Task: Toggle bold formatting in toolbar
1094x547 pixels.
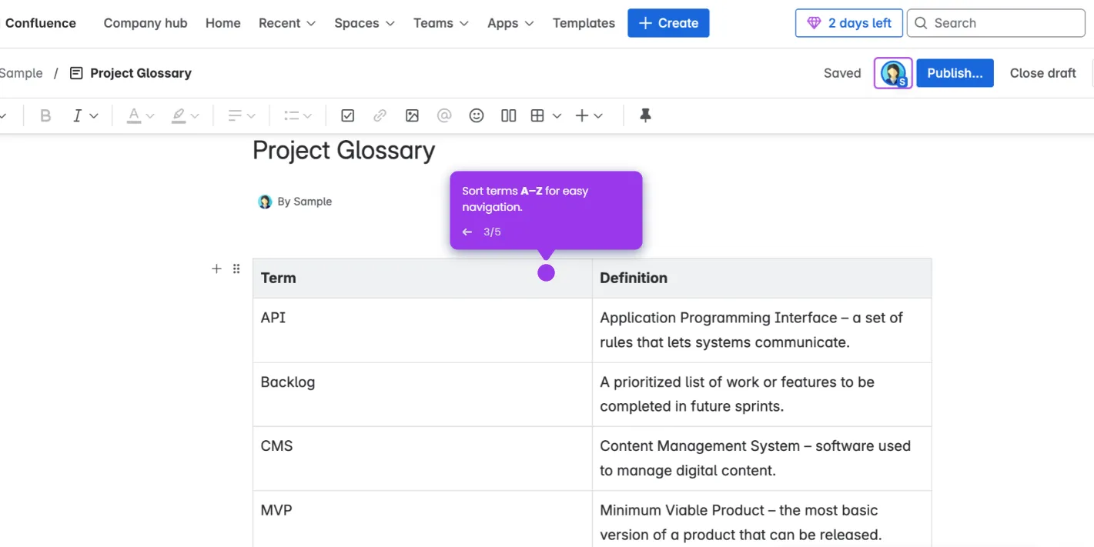Action: click(45, 115)
